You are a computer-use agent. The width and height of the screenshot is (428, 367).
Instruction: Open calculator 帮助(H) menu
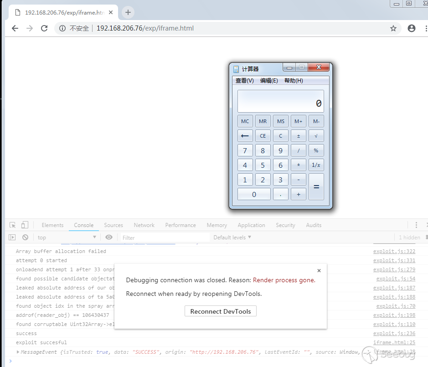coord(294,81)
